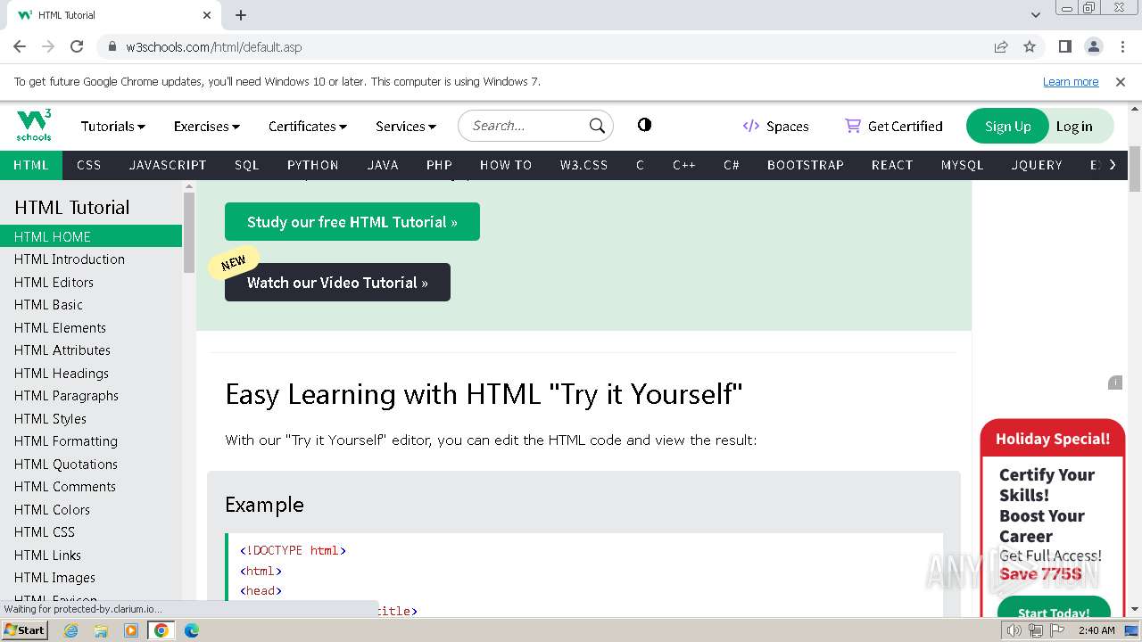Select the CSS topic tab
Screen dimensions: 1142x642
89,165
